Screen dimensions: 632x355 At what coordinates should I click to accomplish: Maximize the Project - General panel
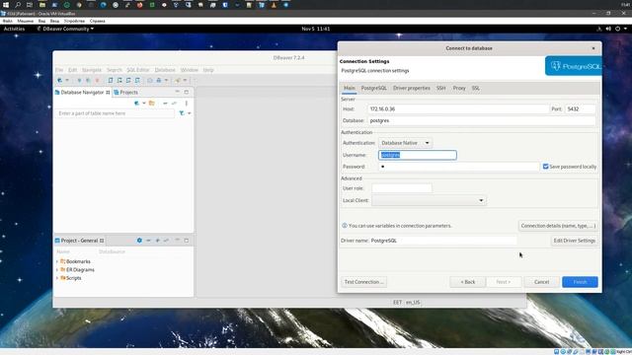187,241
